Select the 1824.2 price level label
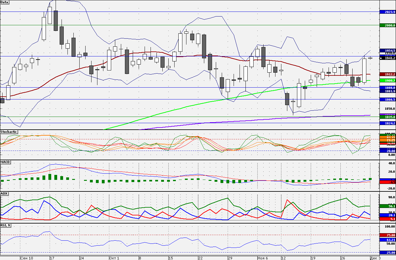Viewport: 396px width, 260px height. pos(388,123)
